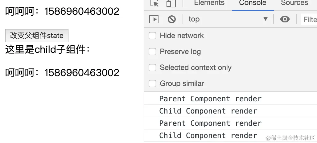Select the Console tab

(x=253, y=3)
